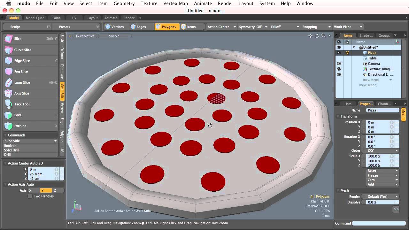This screenshot has width=409, height=230.
Task: Edit the Name field showing Pizza
Action: (x=383, y=110)
